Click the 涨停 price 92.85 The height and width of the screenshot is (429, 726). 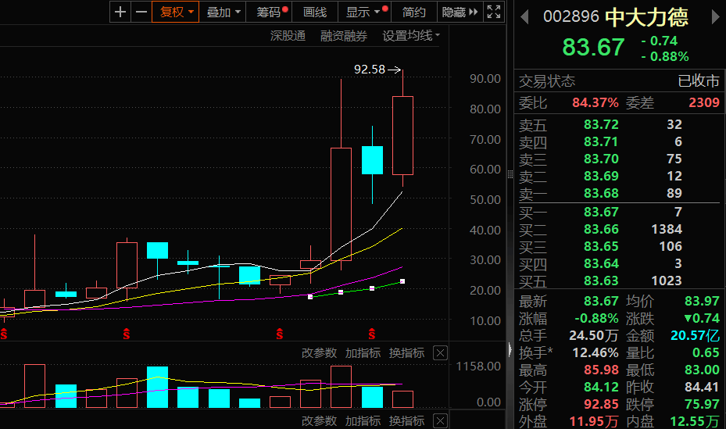pyautogui.click(x=601, y=404)
